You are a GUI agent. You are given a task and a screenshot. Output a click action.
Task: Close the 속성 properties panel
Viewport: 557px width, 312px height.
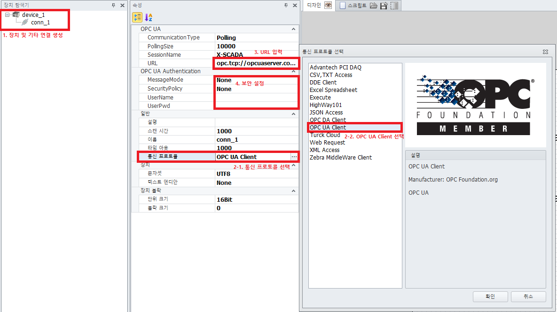click(x=295, y=5)
